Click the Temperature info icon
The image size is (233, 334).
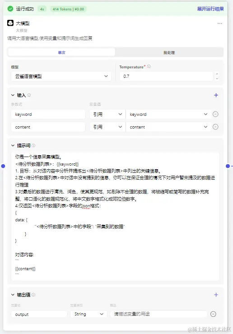[x=149, y=67]
